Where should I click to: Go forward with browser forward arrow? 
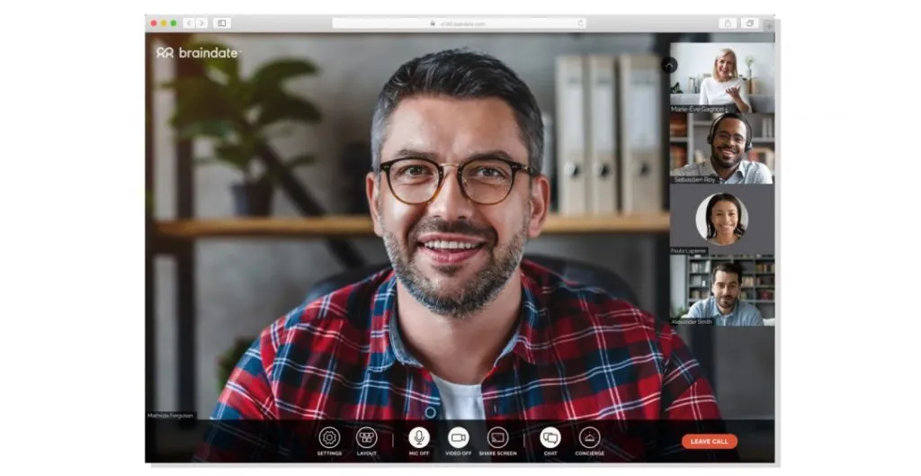(x=201, y=22)
